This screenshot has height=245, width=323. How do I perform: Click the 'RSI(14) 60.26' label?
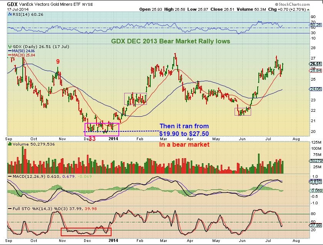[x=28, y=14]
